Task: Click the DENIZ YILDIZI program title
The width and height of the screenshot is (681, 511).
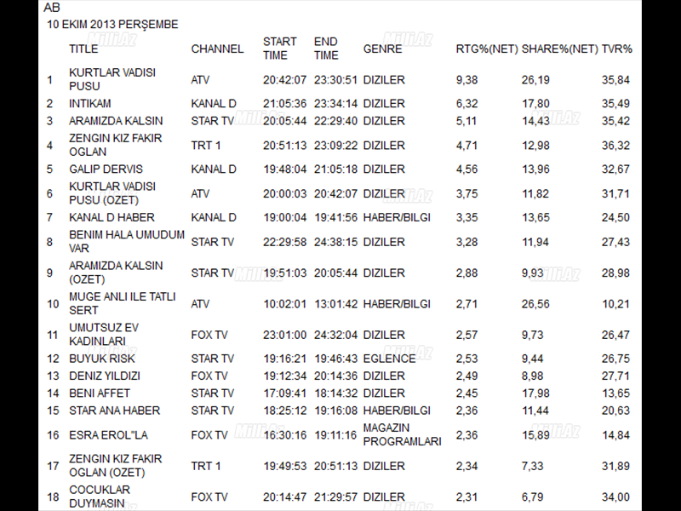Action: point(106,376)
